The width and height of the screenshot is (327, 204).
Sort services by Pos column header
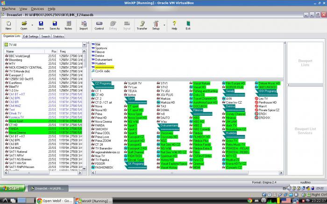point(51,51)
